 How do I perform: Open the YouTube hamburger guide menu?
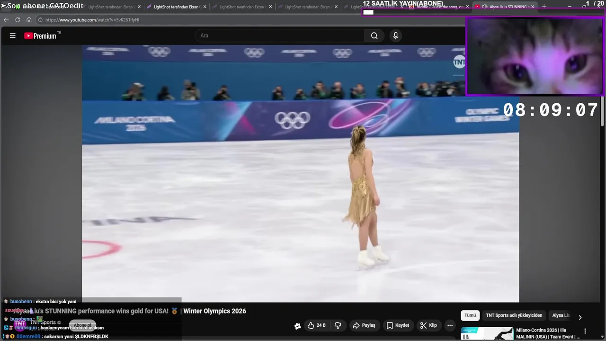click(x=13, y=36)
